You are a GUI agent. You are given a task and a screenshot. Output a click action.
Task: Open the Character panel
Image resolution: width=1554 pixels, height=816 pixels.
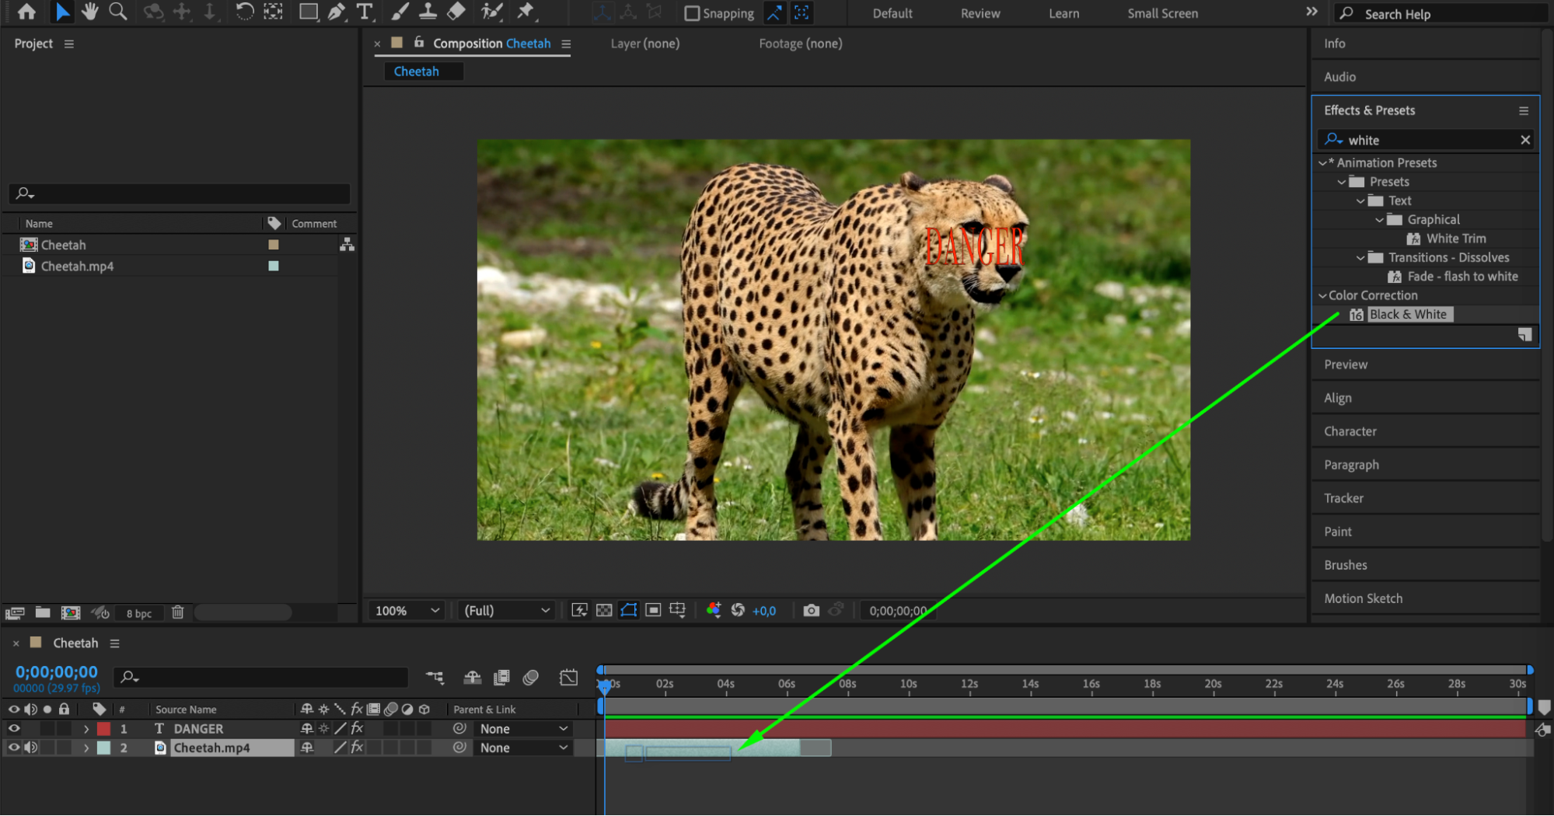pyautogui.click(x=1350, y=431)
